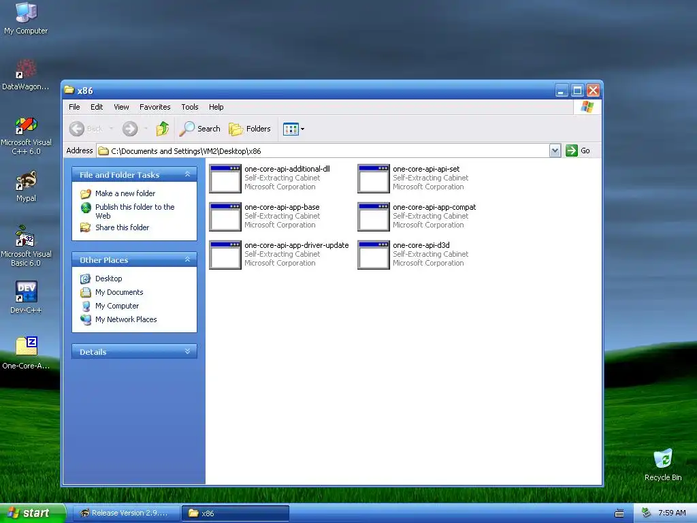Open Forward history dropdown arrow

coord(146,129)
